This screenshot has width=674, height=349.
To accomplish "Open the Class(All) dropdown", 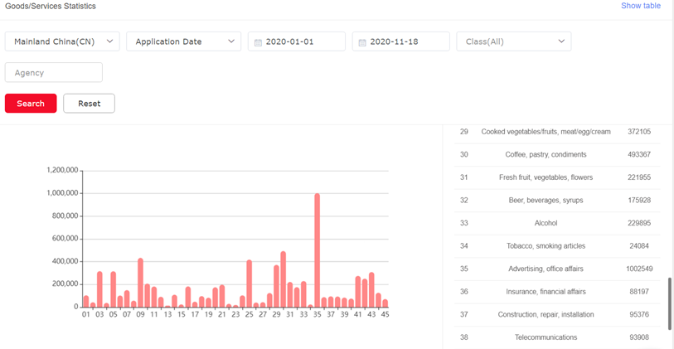I will click(514, 41).
